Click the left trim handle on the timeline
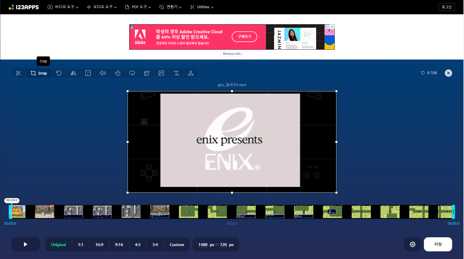 pyautogui.click(x=10, y=212)
